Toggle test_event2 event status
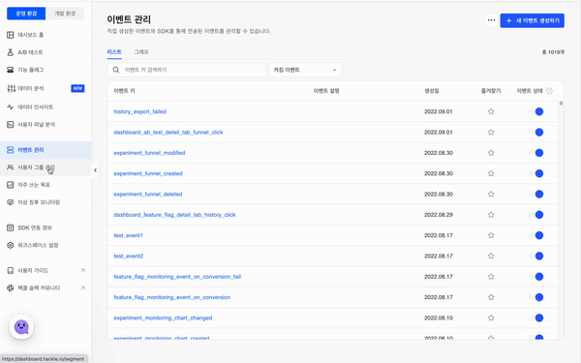 click(x=536, y=256)
